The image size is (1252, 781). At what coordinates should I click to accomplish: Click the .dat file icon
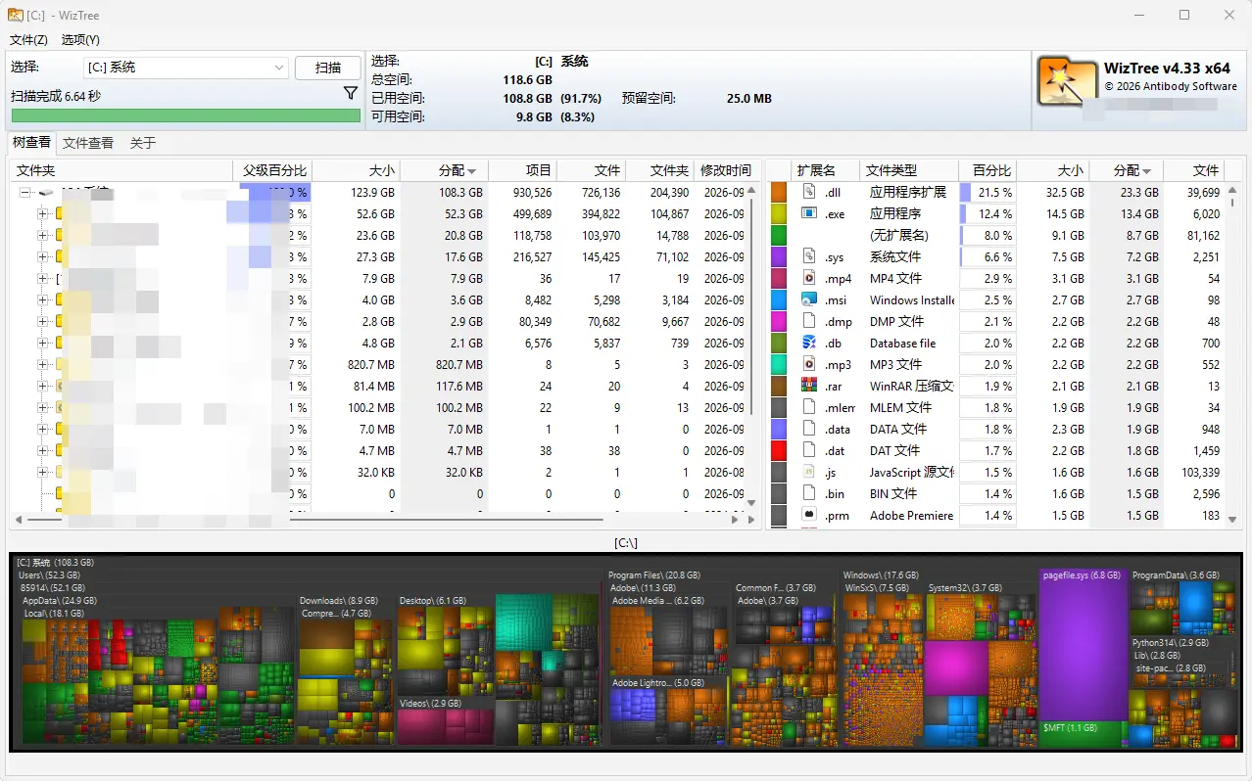click(809, 450)
